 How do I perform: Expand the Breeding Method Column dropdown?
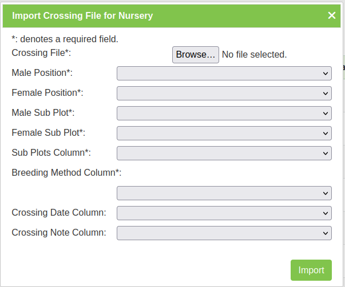(x=224, y=193)
